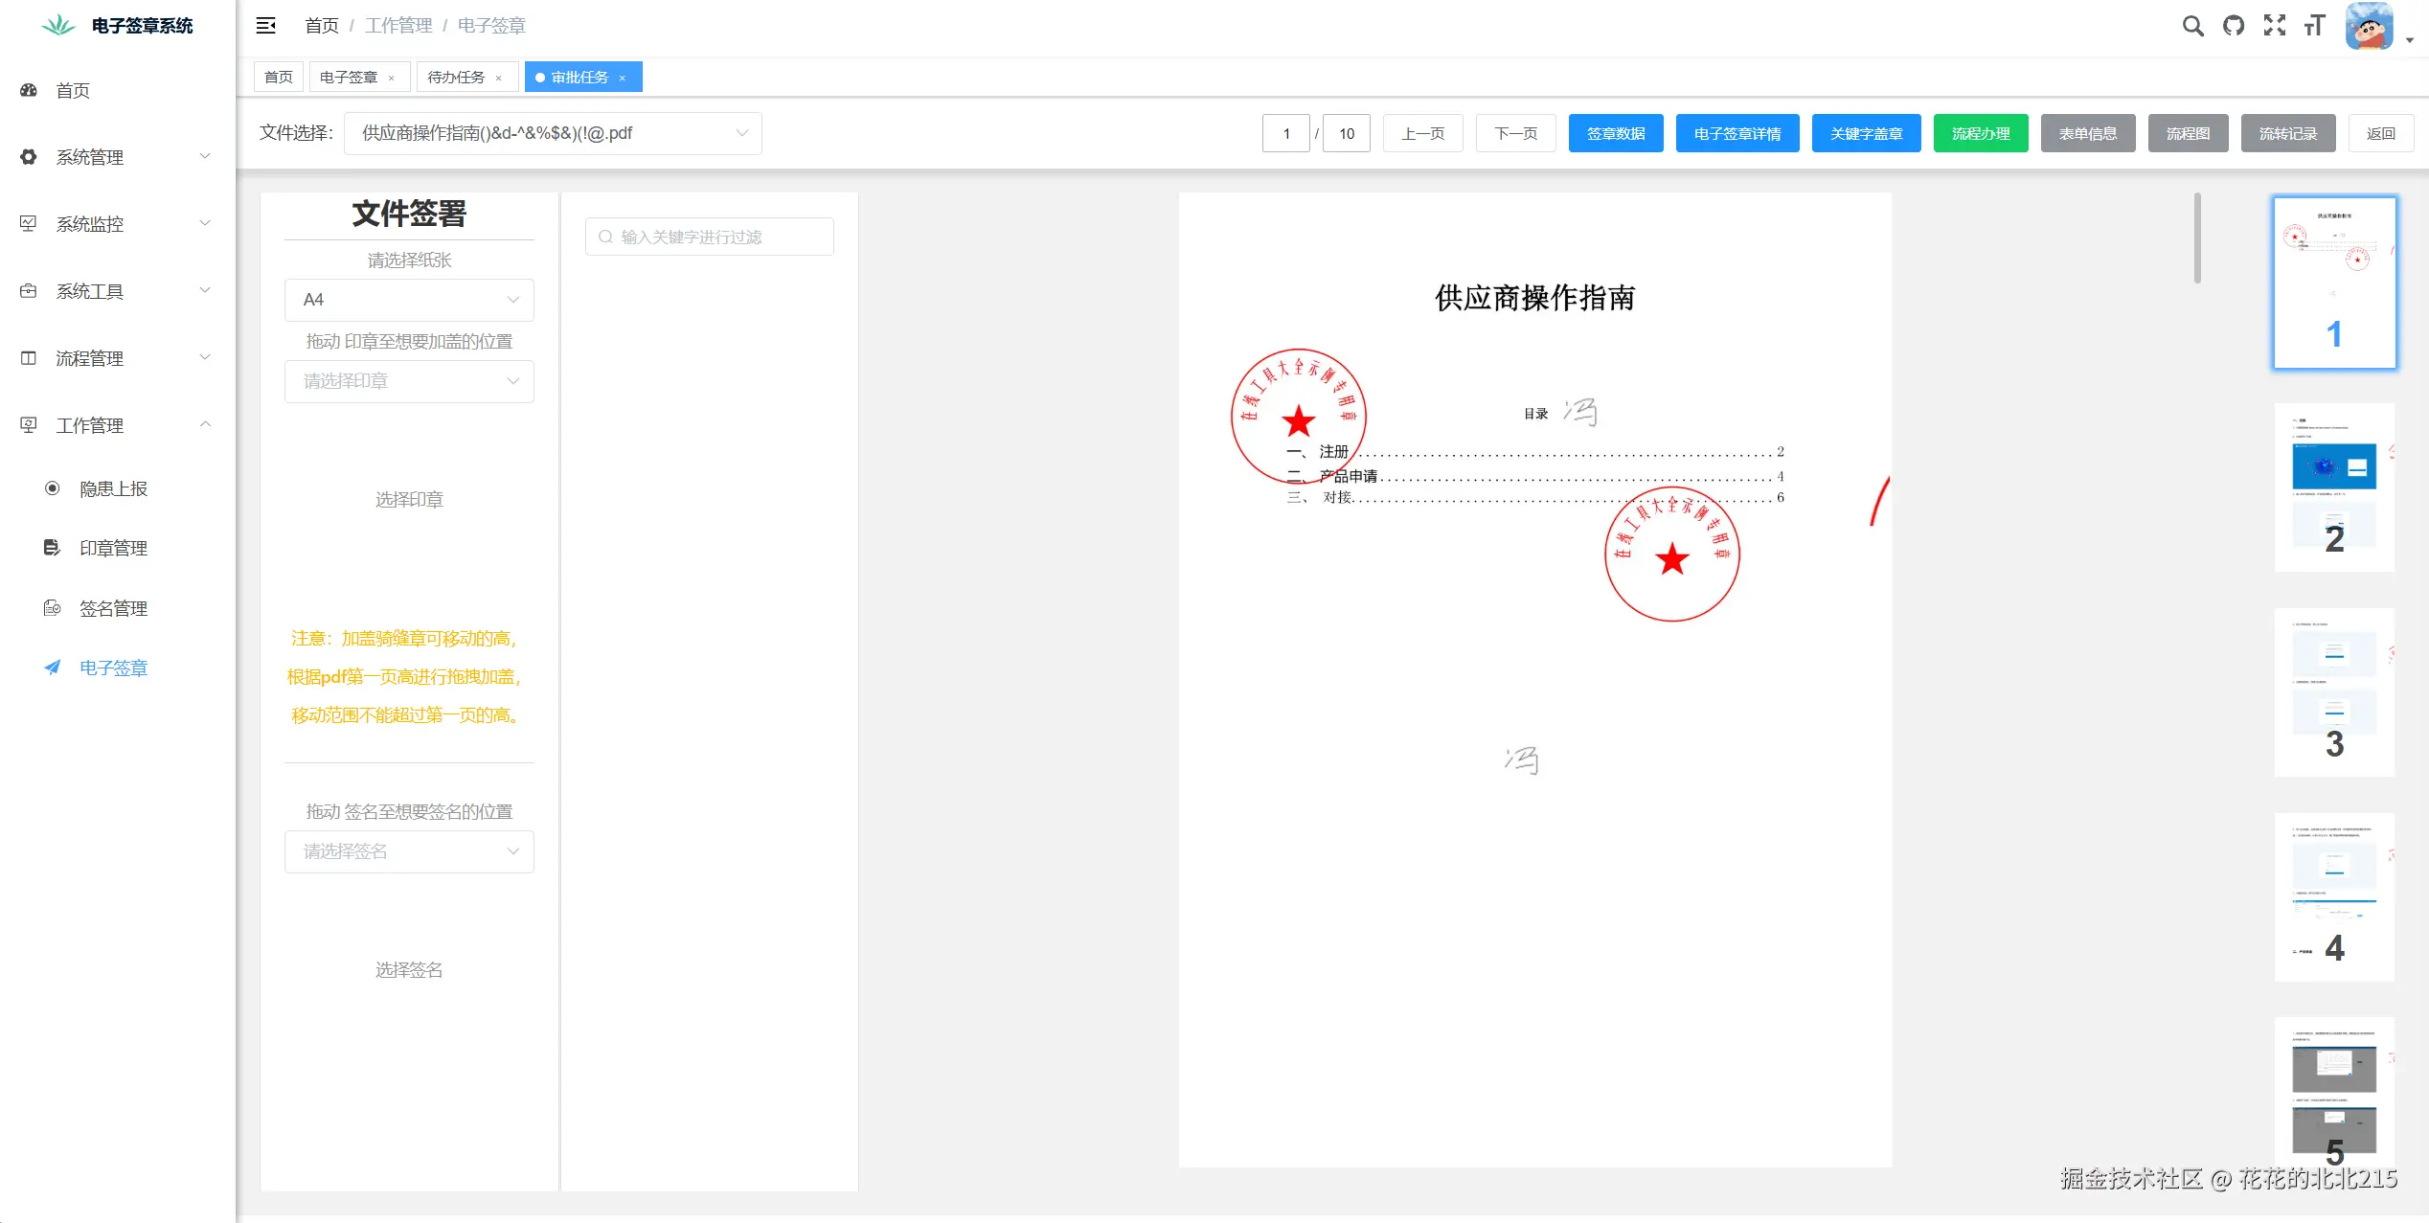Open font size setting icon
Image resolution: width=2429 pixels, height=1223 pixels.
[x=2314, y=26]
